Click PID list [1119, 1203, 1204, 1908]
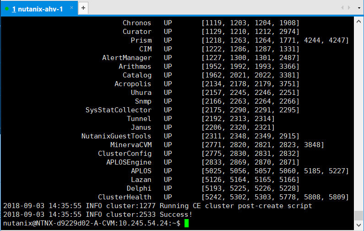 (250, 23)
